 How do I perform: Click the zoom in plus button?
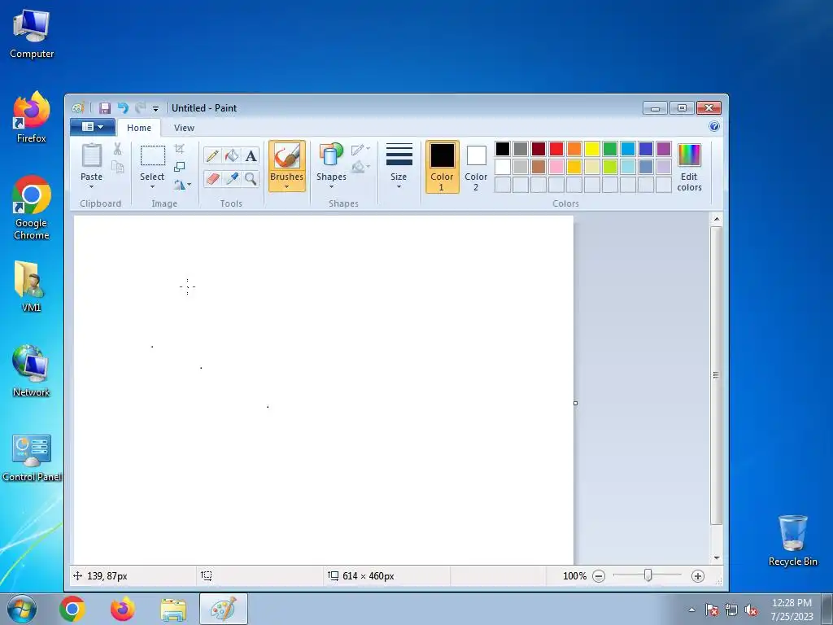point(697,576)
